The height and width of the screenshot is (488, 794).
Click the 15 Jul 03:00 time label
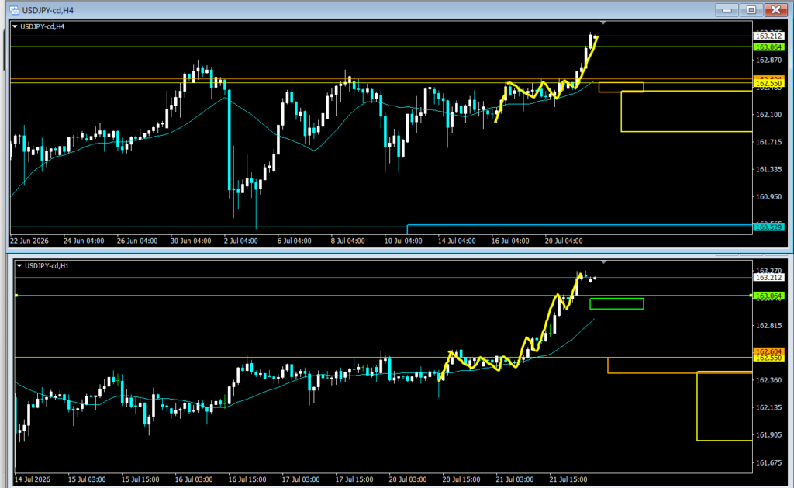[x=87, y=479]
